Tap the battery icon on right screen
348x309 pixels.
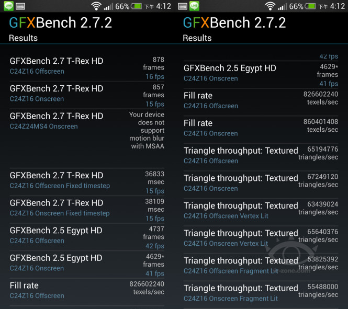[x=310, y=6]
